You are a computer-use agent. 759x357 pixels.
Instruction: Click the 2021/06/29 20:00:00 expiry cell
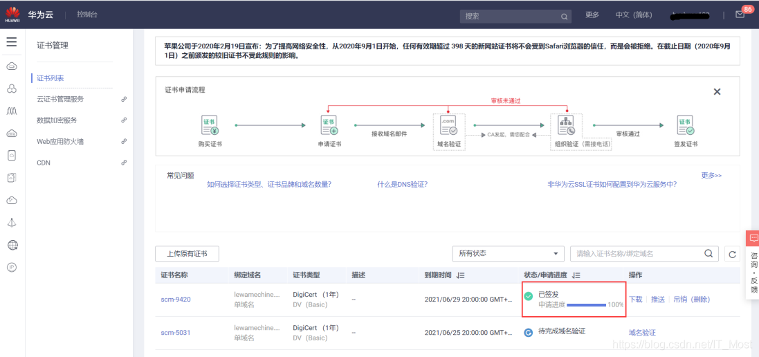468,300
